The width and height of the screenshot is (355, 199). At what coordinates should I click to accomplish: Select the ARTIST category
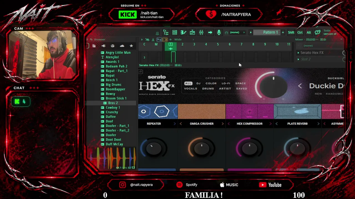[225, 89]
